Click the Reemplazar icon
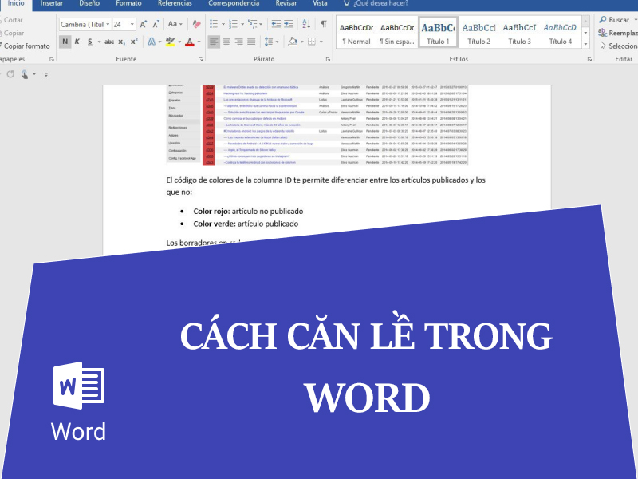This screenshot has height=479, width=638. tap(603, 33)
